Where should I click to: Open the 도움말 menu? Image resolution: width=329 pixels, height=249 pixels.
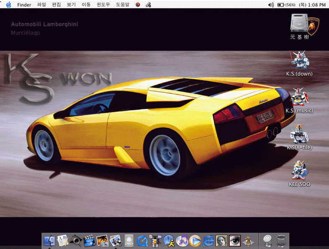point(123,5)
